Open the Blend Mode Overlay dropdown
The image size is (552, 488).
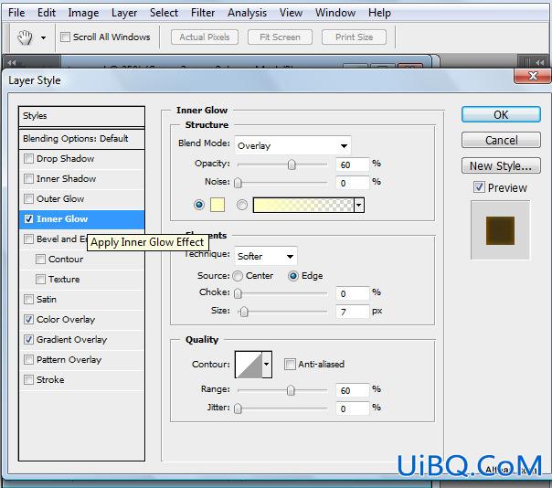click(x=292, y=145)
